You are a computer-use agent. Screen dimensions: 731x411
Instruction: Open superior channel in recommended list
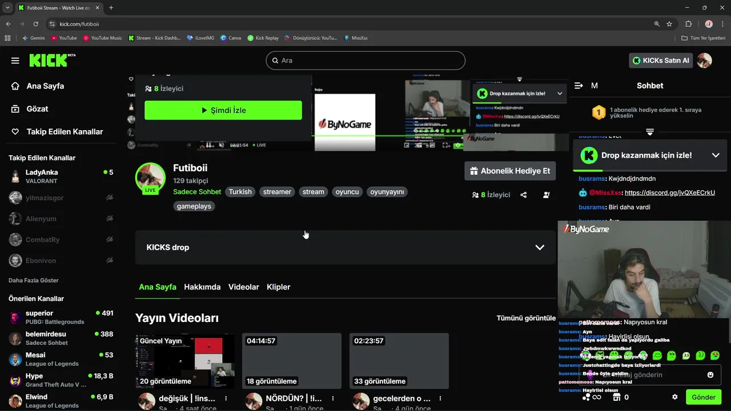pyautogui.click(x=61, y=317)
